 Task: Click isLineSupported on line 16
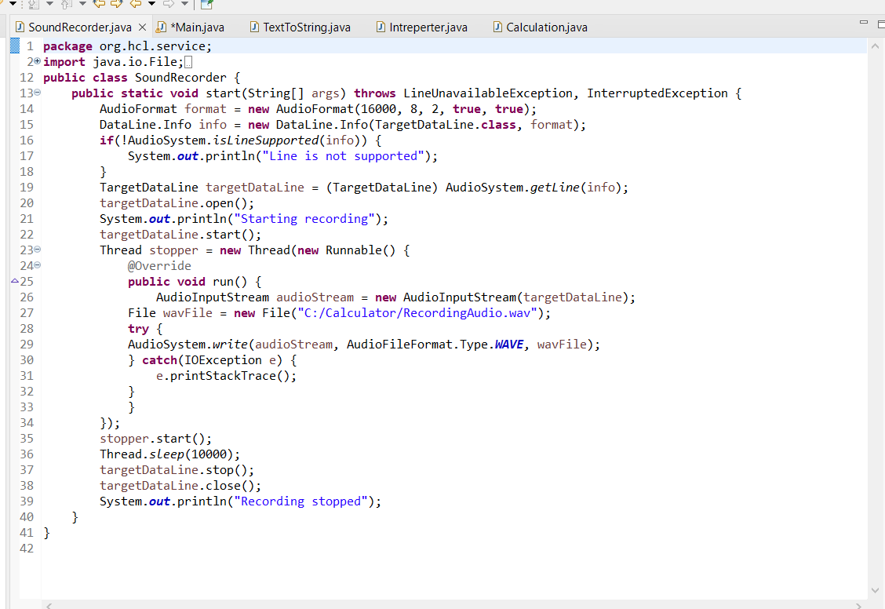tap(265, 140)
